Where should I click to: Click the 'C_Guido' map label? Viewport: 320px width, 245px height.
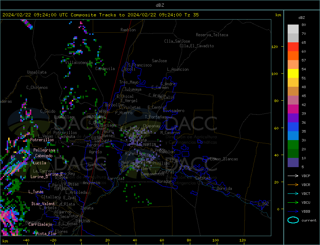click(48, 111)
